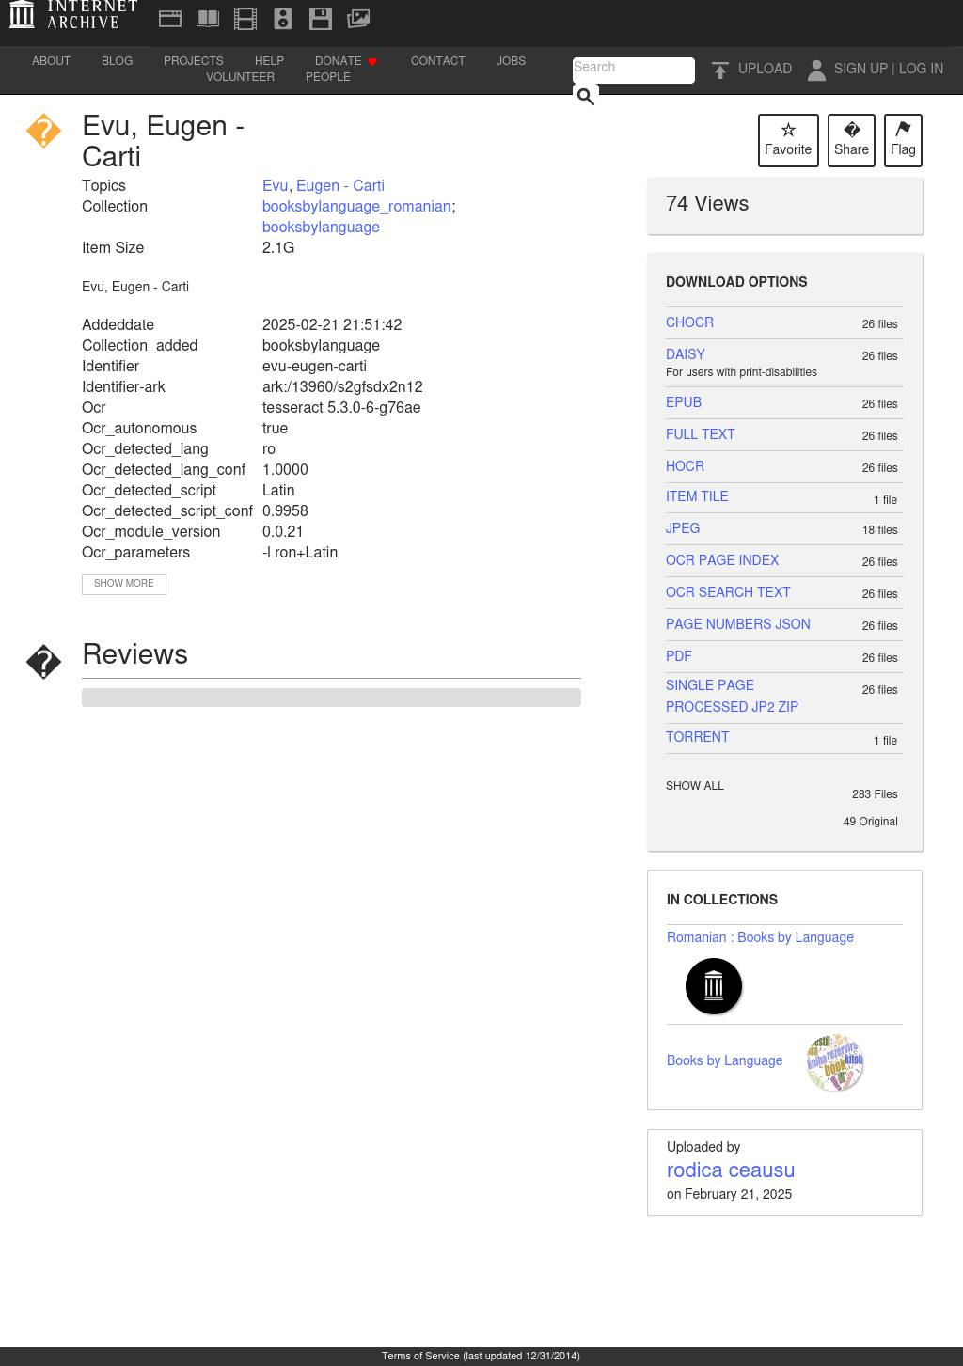Click the search magnifier icon
The width and height of the screenshot is (963, 1366).
click(x=585, y=96)
